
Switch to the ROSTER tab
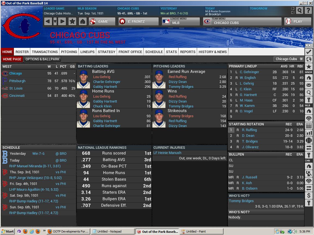(22, 52)
